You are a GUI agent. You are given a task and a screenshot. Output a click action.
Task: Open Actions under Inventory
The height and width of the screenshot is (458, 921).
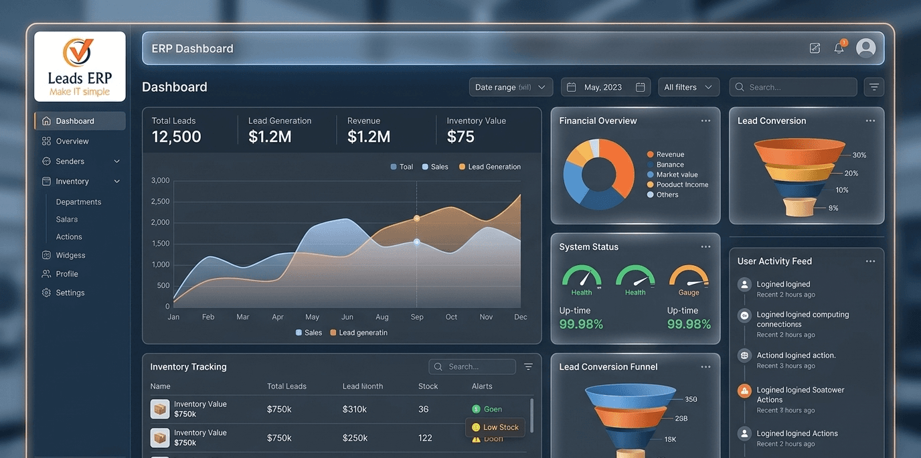point(69,237)
